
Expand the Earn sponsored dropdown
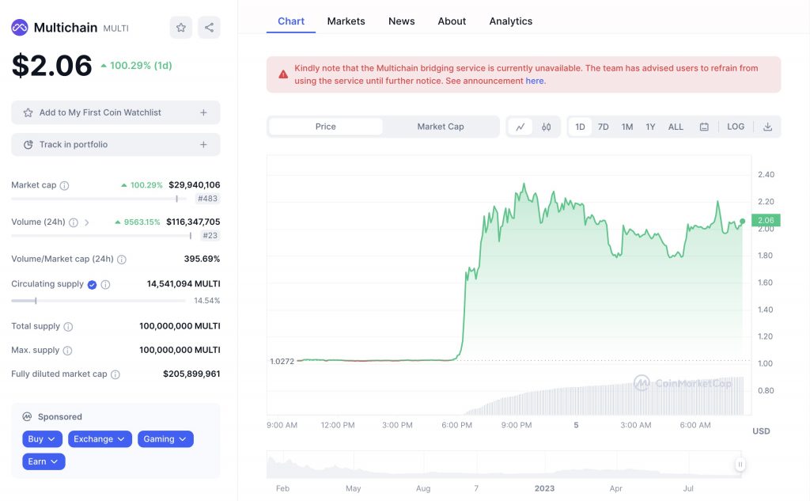click(x=44, y=461)
